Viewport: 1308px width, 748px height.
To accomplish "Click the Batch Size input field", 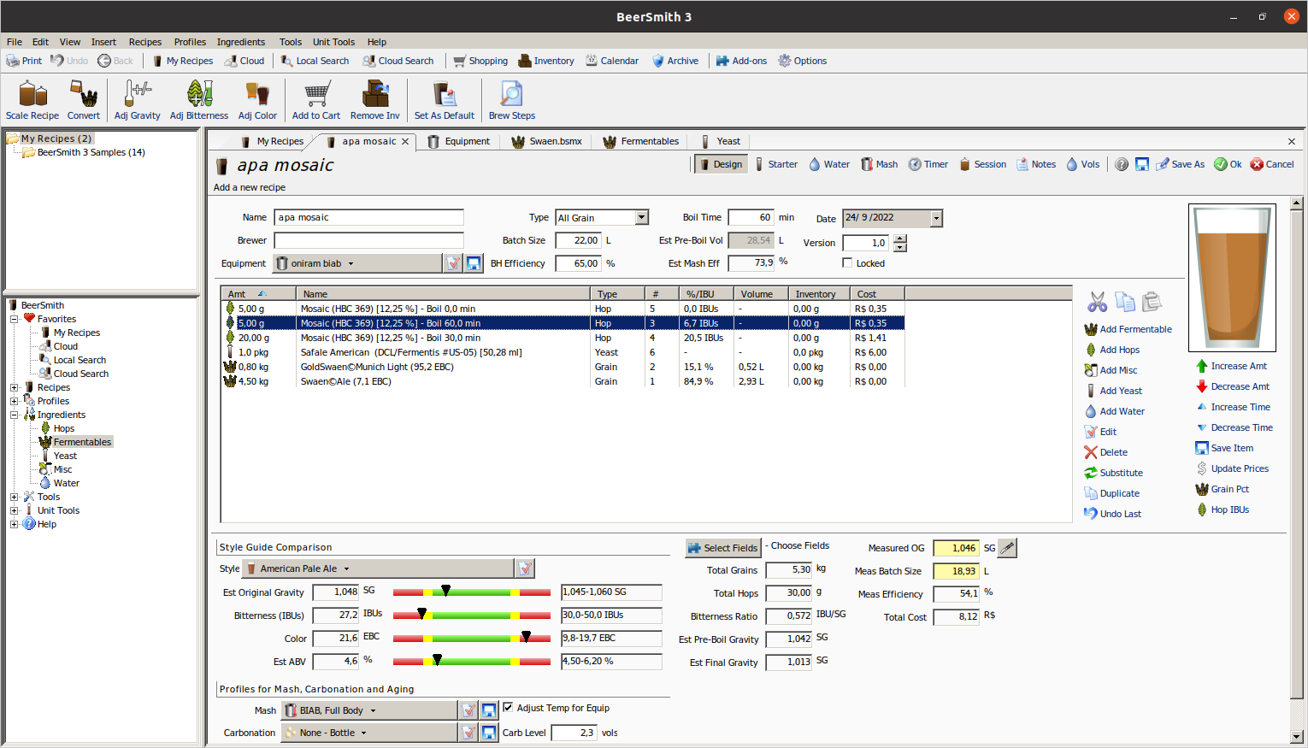I will [x=578, y=241].
